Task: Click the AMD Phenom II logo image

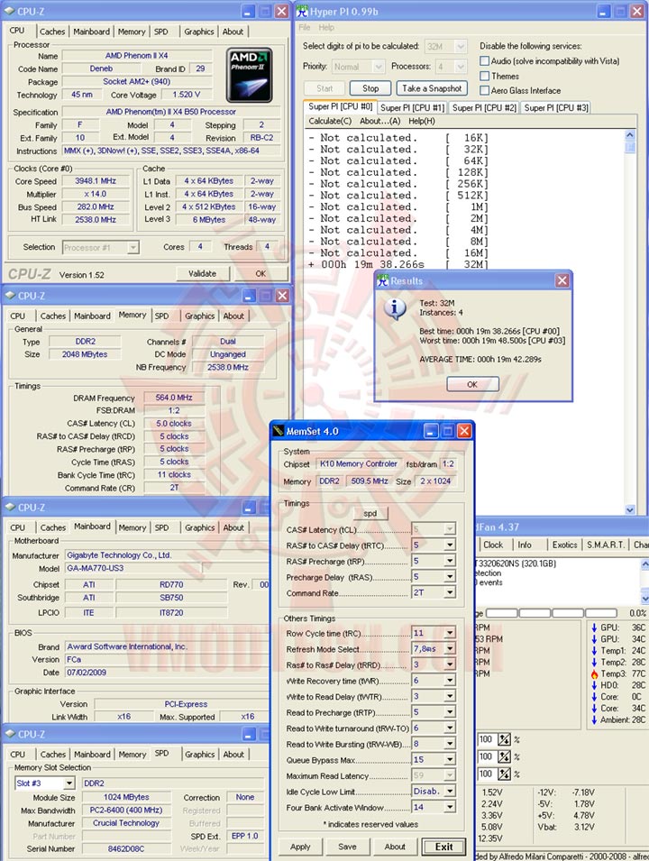Action: (x=250, y=75)
